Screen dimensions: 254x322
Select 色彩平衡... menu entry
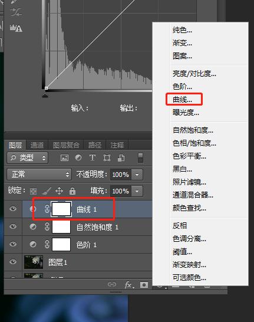point(189,156)
